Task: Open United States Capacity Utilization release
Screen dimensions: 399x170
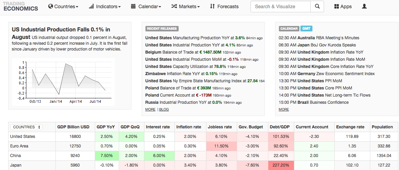Action: [195, 67]
